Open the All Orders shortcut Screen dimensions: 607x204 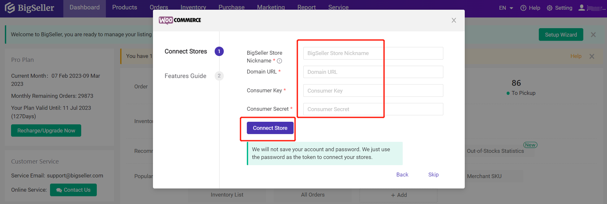[313, 195]
